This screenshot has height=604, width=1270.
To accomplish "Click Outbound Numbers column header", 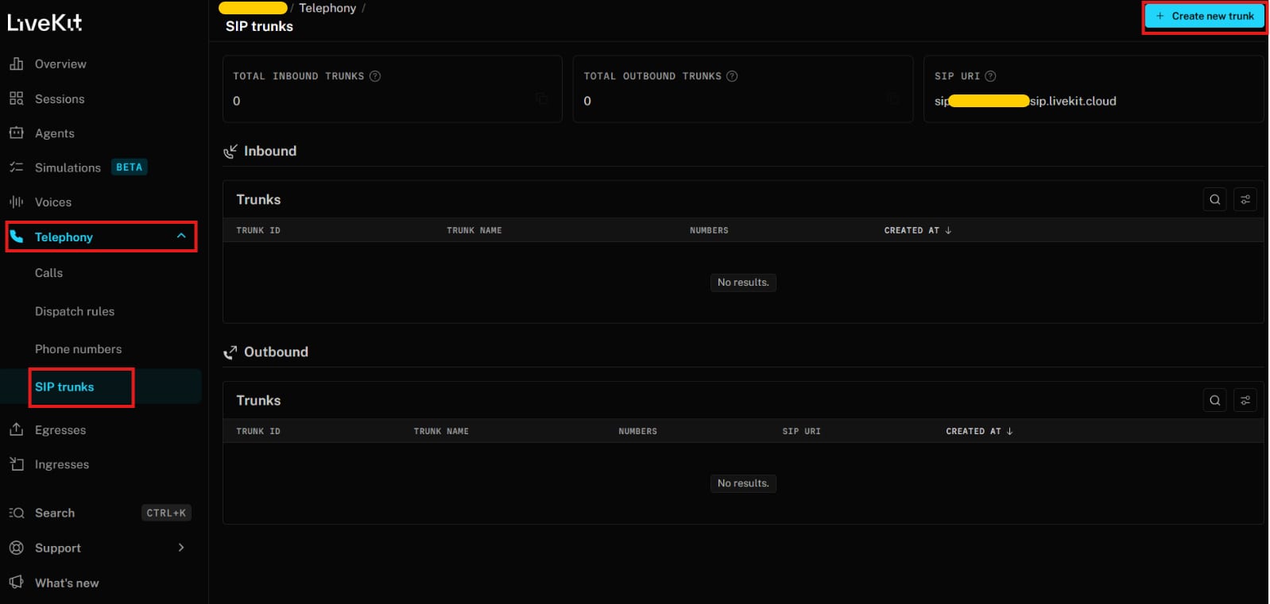I will tap(637, 431).
